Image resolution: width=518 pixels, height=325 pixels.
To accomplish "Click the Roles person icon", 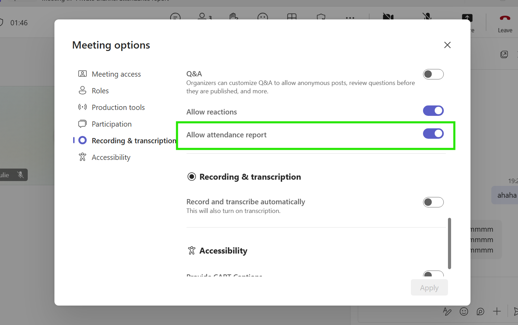I will coord(83,90).
